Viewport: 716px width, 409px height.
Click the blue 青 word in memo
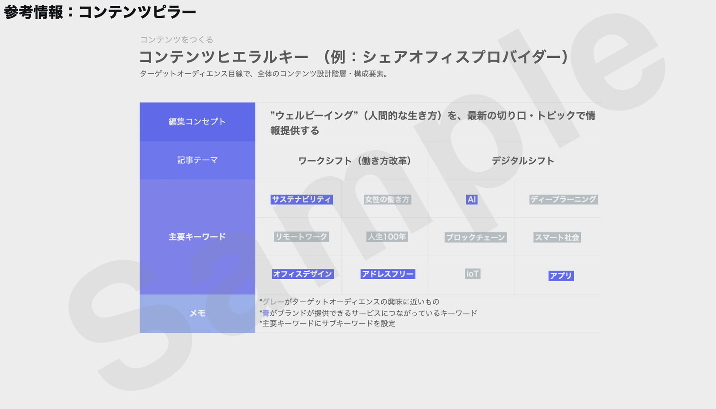coord(266,313)
